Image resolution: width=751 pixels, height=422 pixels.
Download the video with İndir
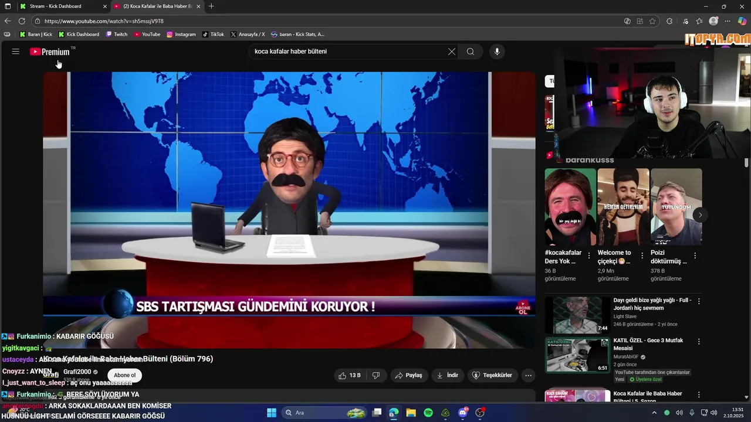[x=448, y=375]
